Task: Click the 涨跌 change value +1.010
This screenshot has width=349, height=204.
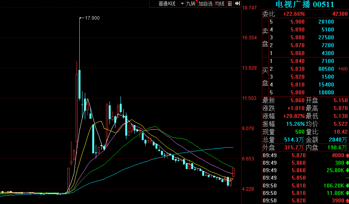Action: pyautogui.click(x=296, y=108)
